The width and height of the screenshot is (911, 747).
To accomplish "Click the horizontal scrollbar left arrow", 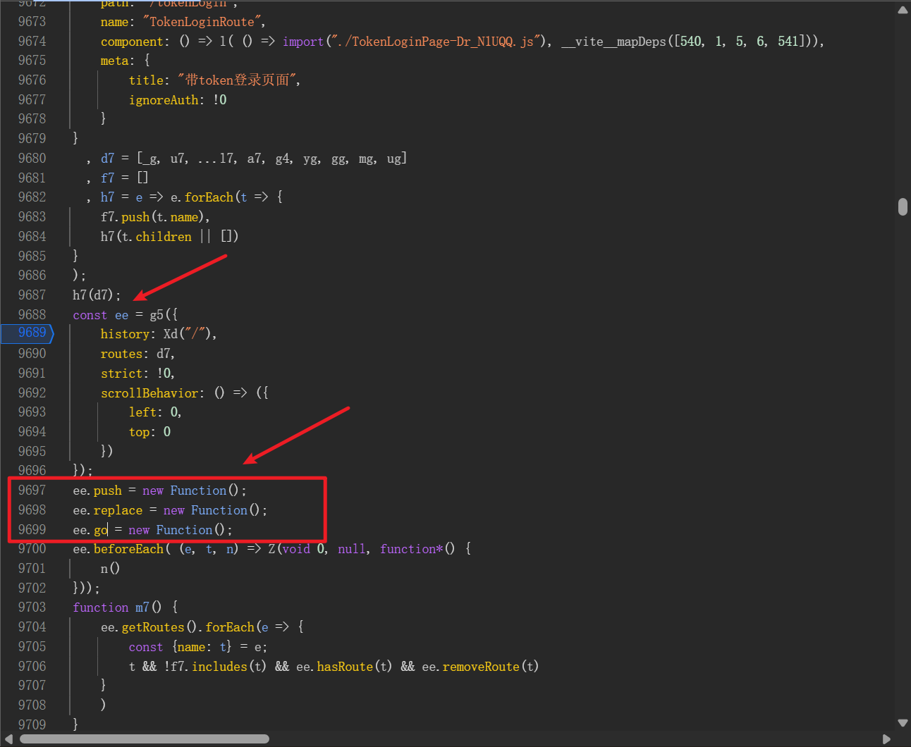I will coord(8,739).
